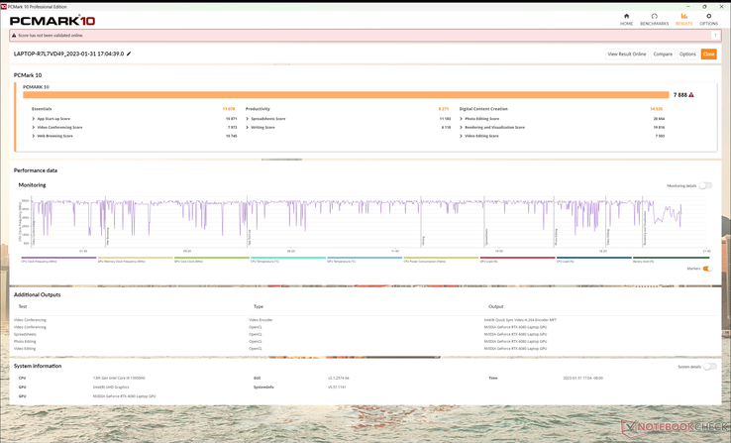
Task: Click the orange Close button
Action: 708,55
